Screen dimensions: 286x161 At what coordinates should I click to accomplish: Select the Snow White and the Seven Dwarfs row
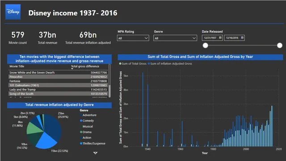pos(58,72)
